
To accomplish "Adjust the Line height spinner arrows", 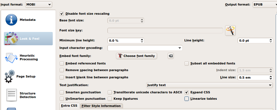I will [x=271, y=41].
